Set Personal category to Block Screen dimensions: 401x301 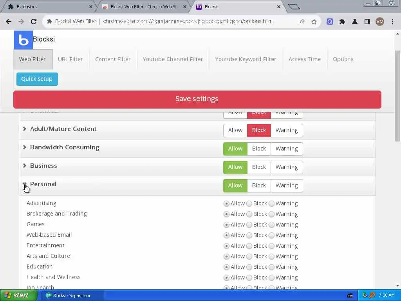[x=259, y=185]
